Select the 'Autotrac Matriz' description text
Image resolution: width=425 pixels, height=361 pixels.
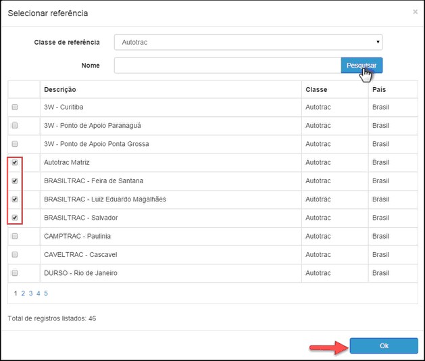67,162
